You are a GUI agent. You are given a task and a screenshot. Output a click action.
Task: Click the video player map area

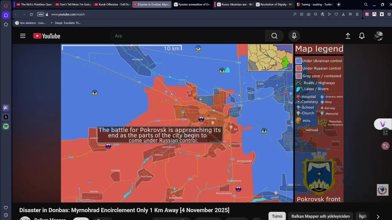[177, 123]
